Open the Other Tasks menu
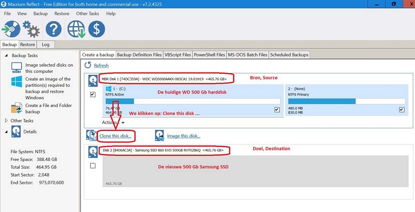 click(x=87, y=13)
